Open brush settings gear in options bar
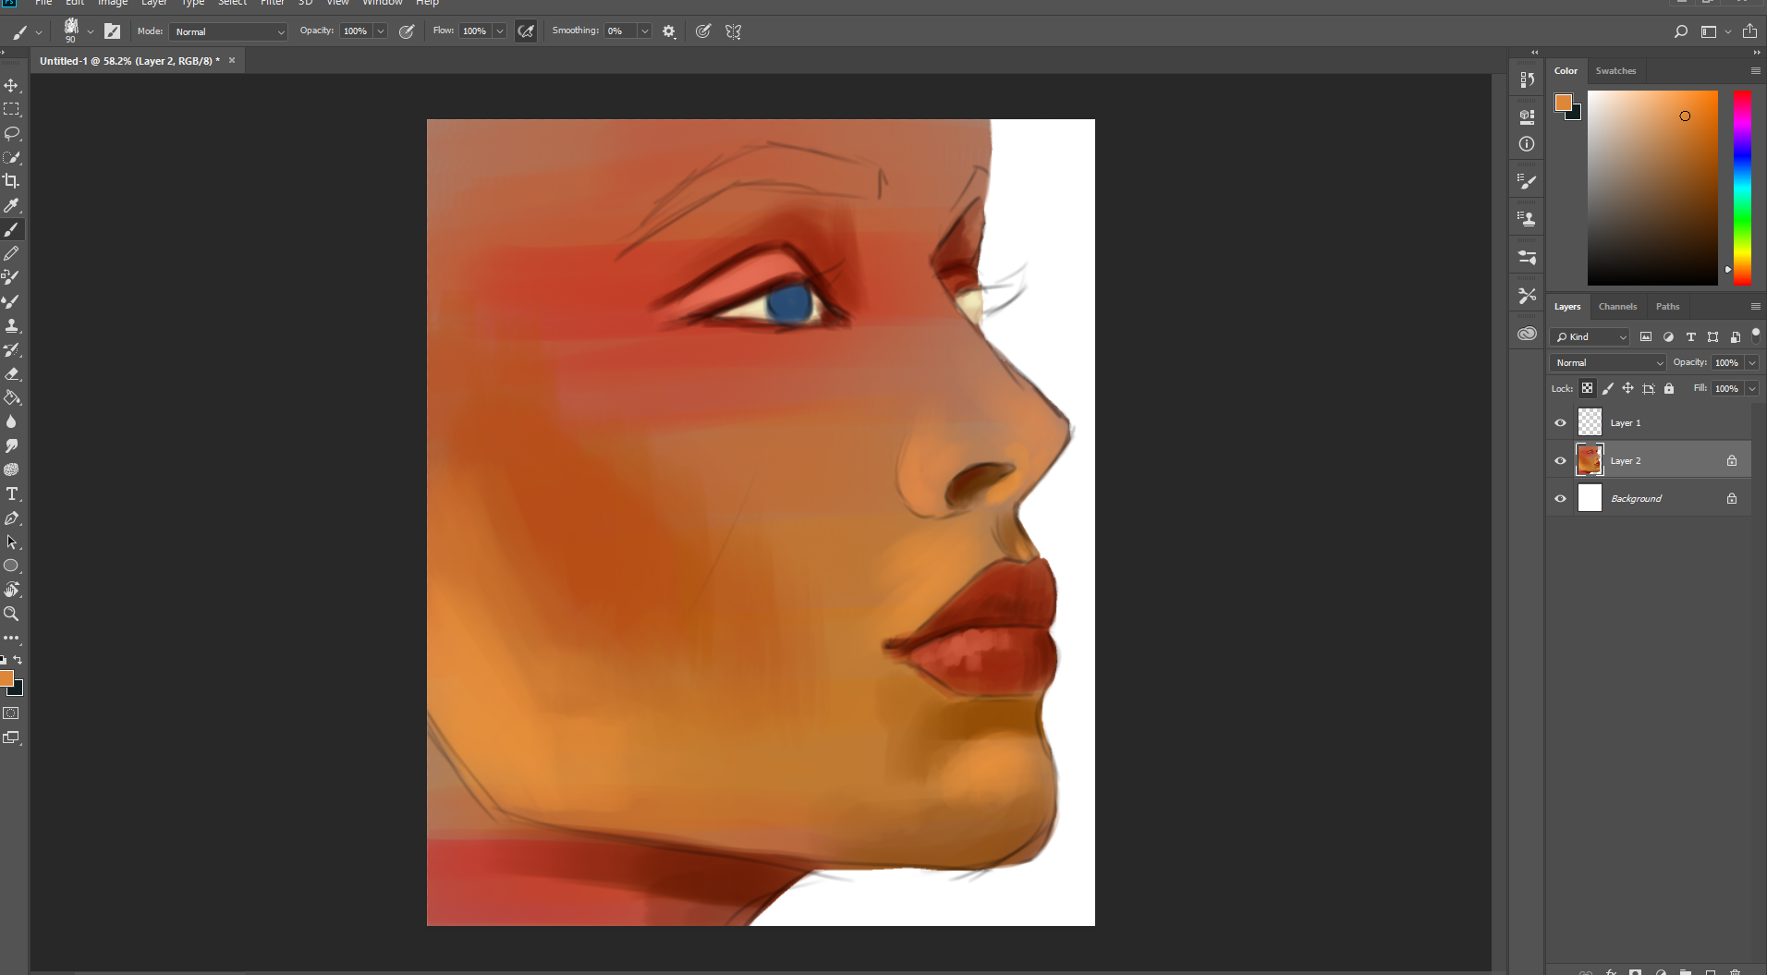1767x975 pixels. tap(669, 31)
